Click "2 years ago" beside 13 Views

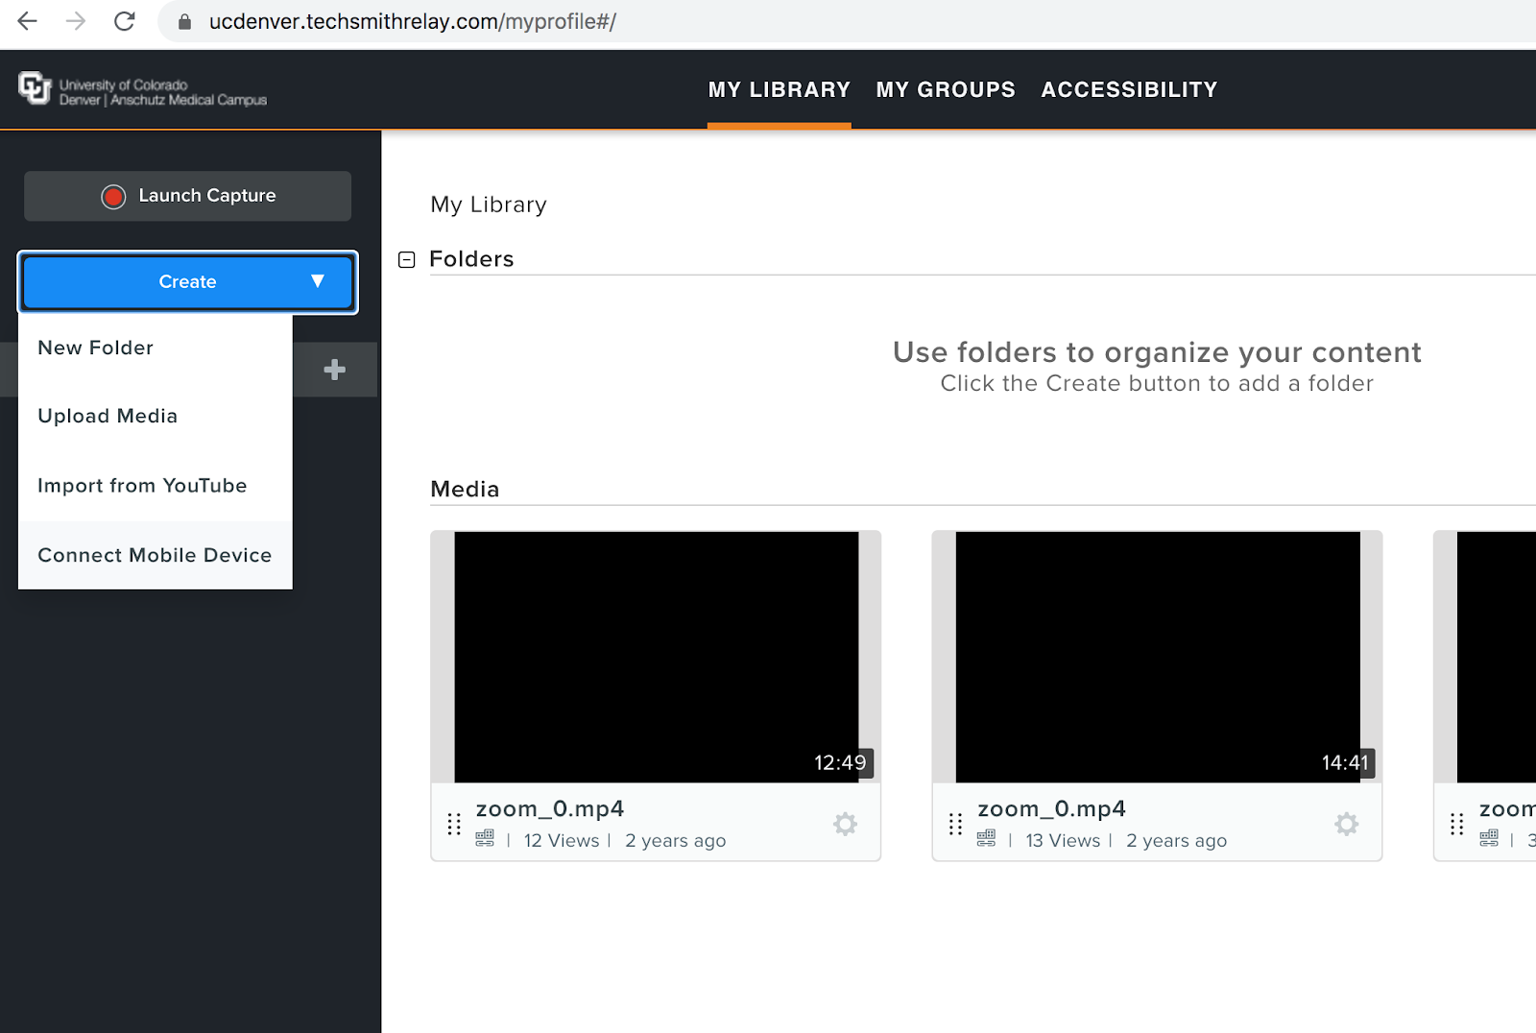click(x=1177, y=841)
